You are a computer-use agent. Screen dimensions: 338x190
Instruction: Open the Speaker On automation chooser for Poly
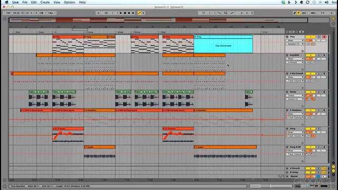[295, 44]
